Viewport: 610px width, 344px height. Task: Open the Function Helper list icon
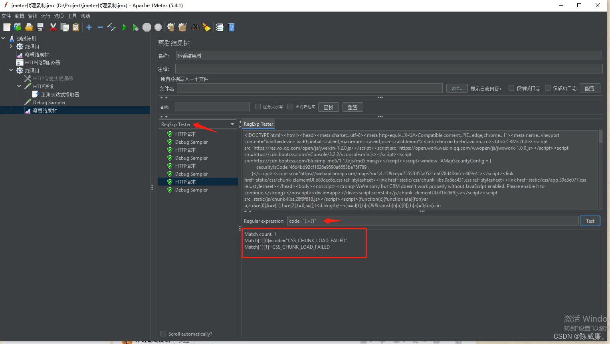(220, 27)
